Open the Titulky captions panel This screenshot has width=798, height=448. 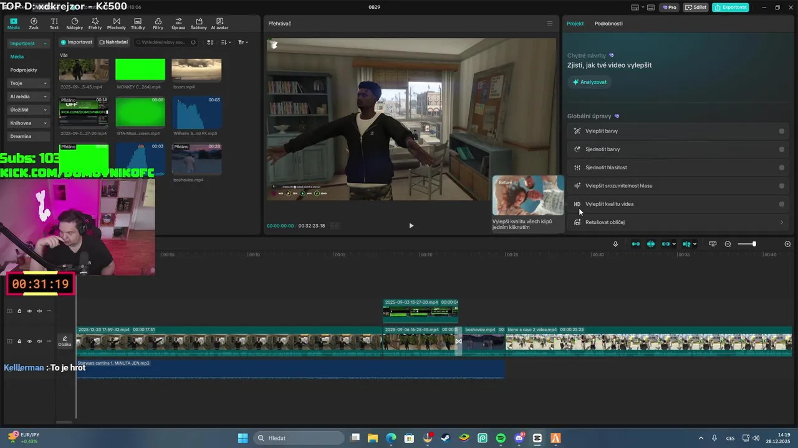point(138,24)
